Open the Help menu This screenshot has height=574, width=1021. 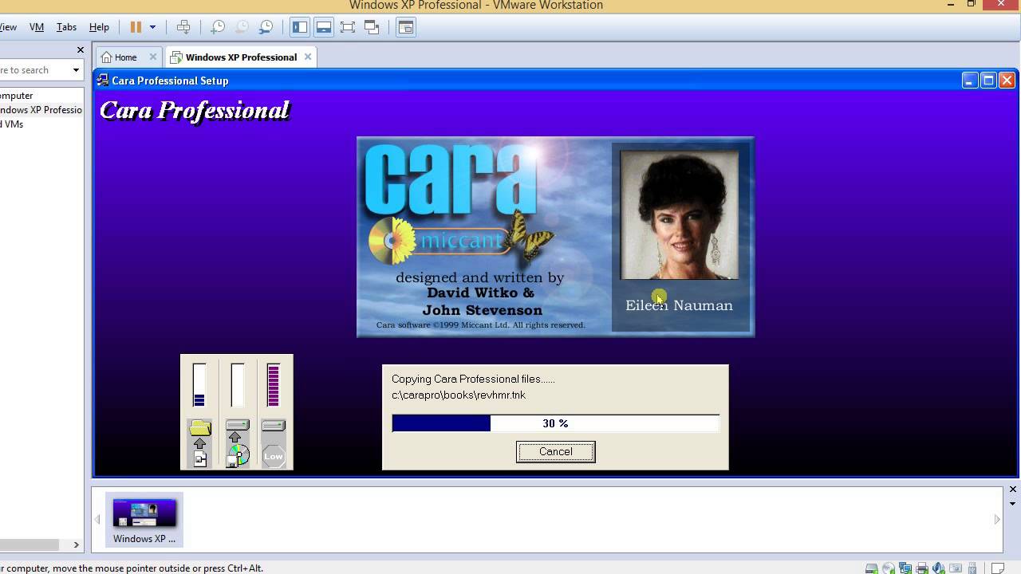tap(99, 27)
